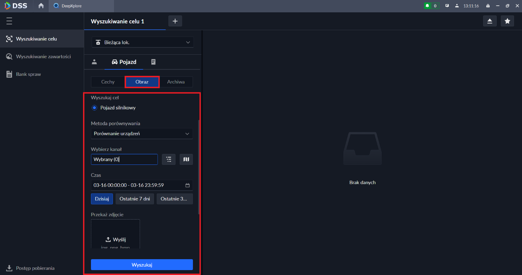
Task: Click the Wybrany (0) channel input field
Action: (124, 160)
